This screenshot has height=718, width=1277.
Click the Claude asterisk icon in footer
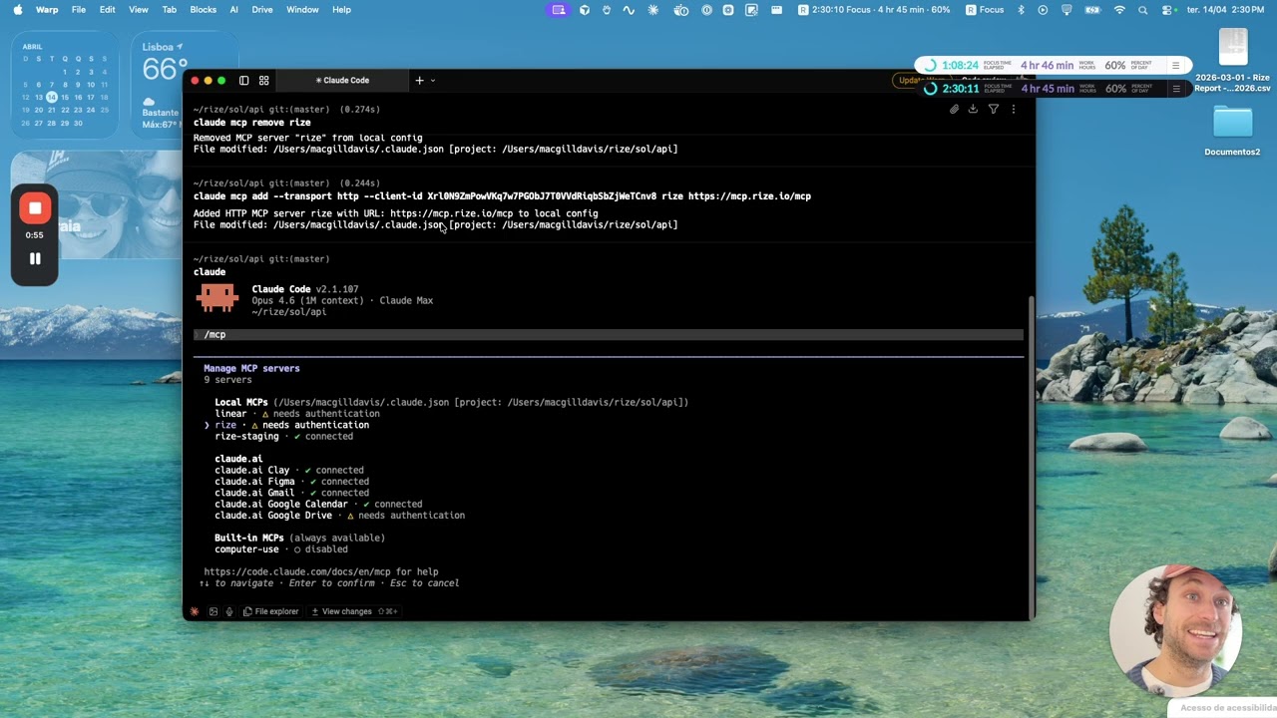tap(195, 611)
